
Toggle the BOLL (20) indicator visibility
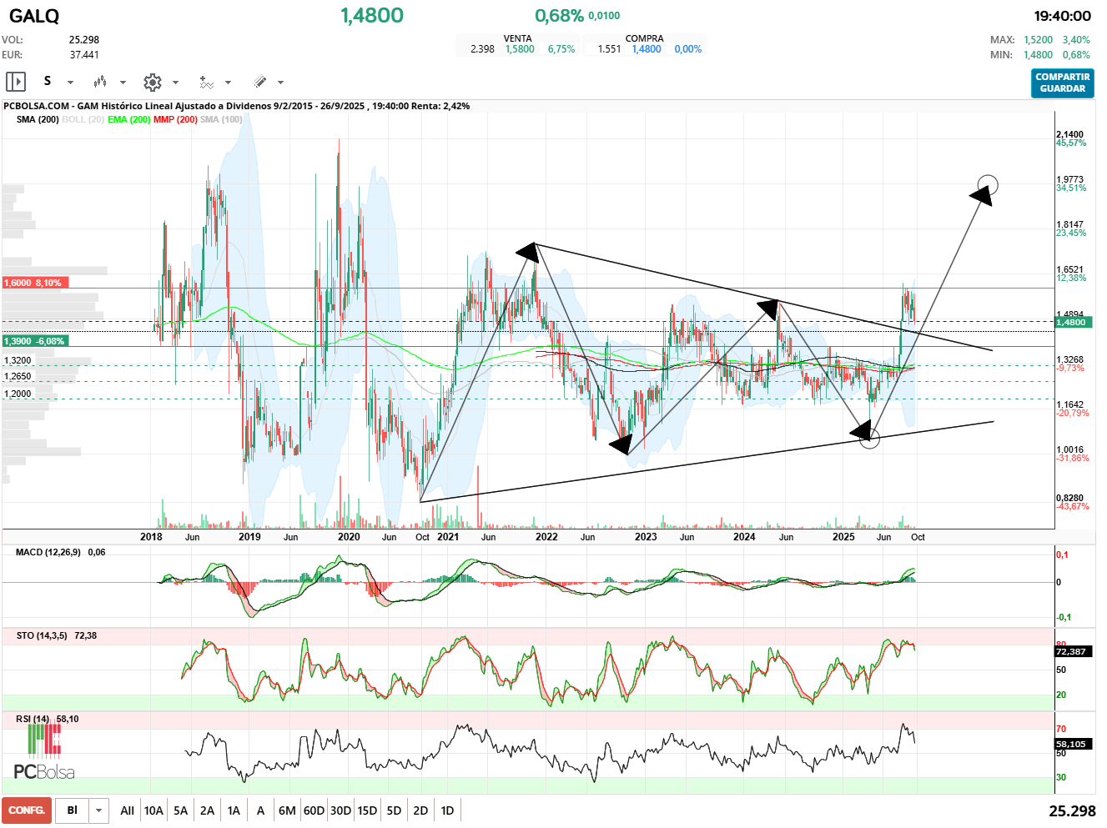tap(83, 119)
